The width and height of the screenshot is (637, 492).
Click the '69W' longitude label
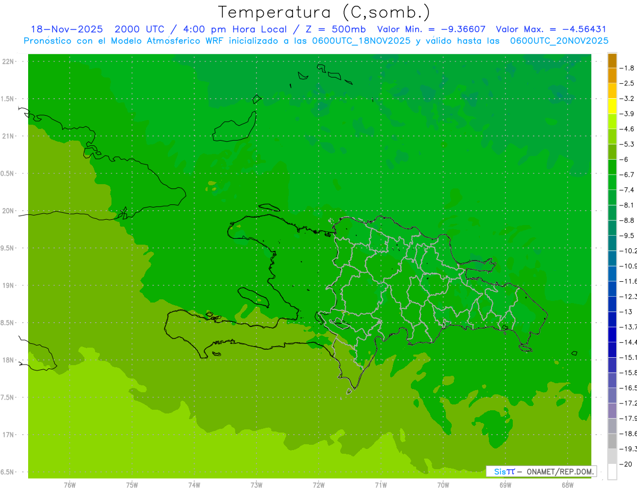pyautogui.click(x=505, y=485)
